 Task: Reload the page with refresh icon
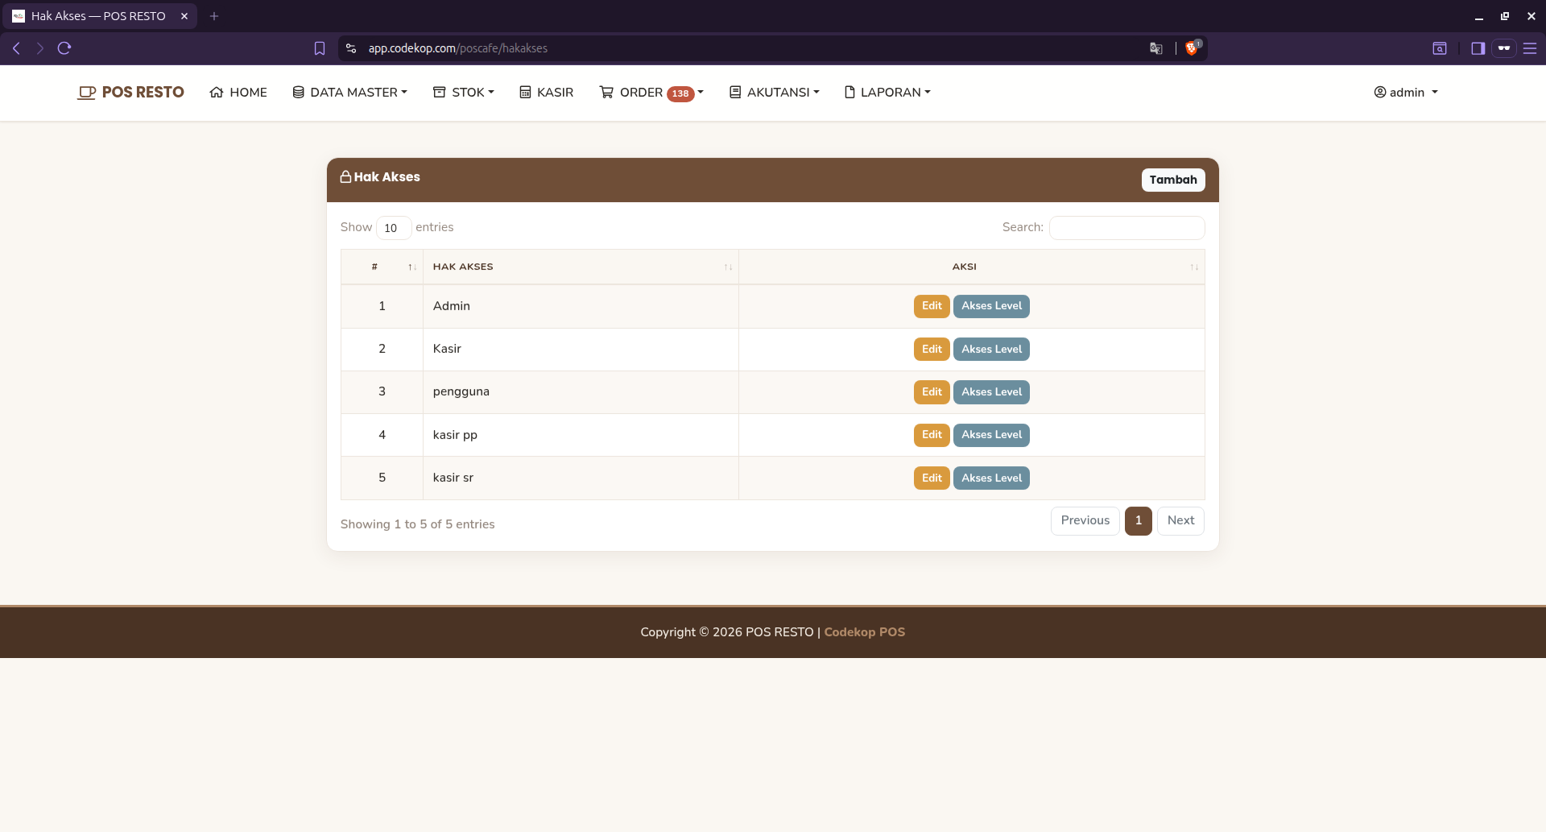pos(64,48)
